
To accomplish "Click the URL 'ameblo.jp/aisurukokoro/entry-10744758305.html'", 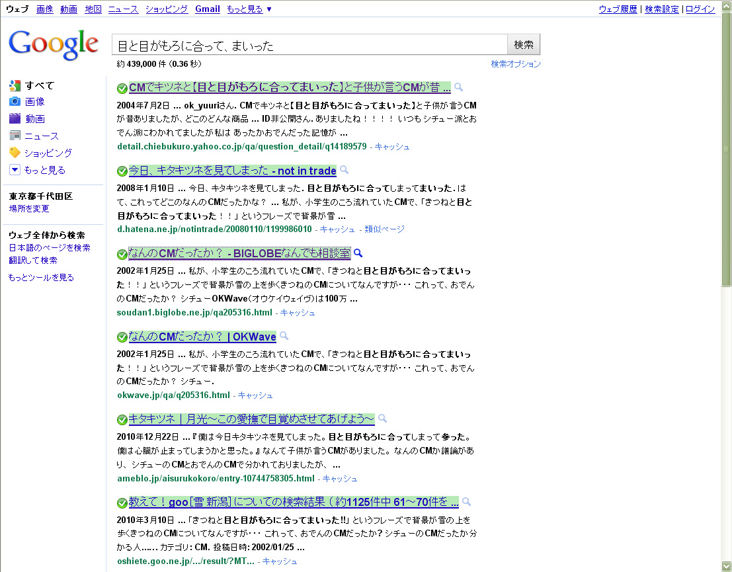I will coord(216,478).
